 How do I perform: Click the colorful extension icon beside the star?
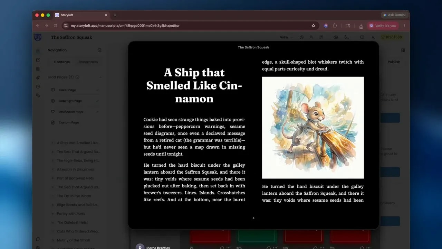(326, 26)
